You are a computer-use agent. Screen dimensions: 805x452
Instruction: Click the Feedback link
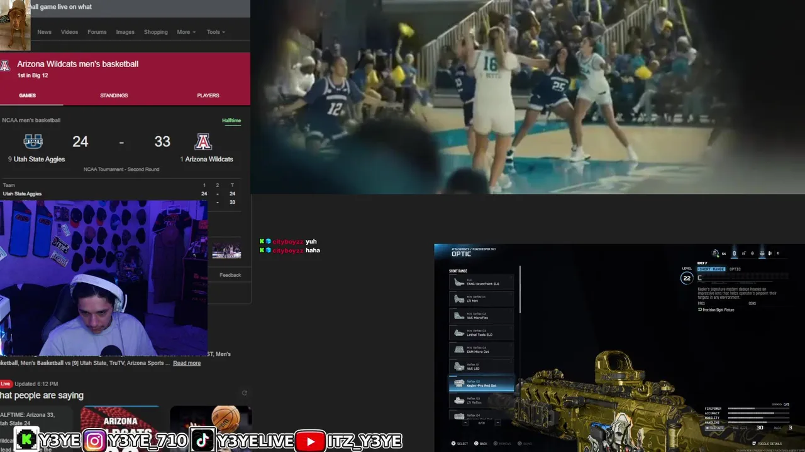230,275
